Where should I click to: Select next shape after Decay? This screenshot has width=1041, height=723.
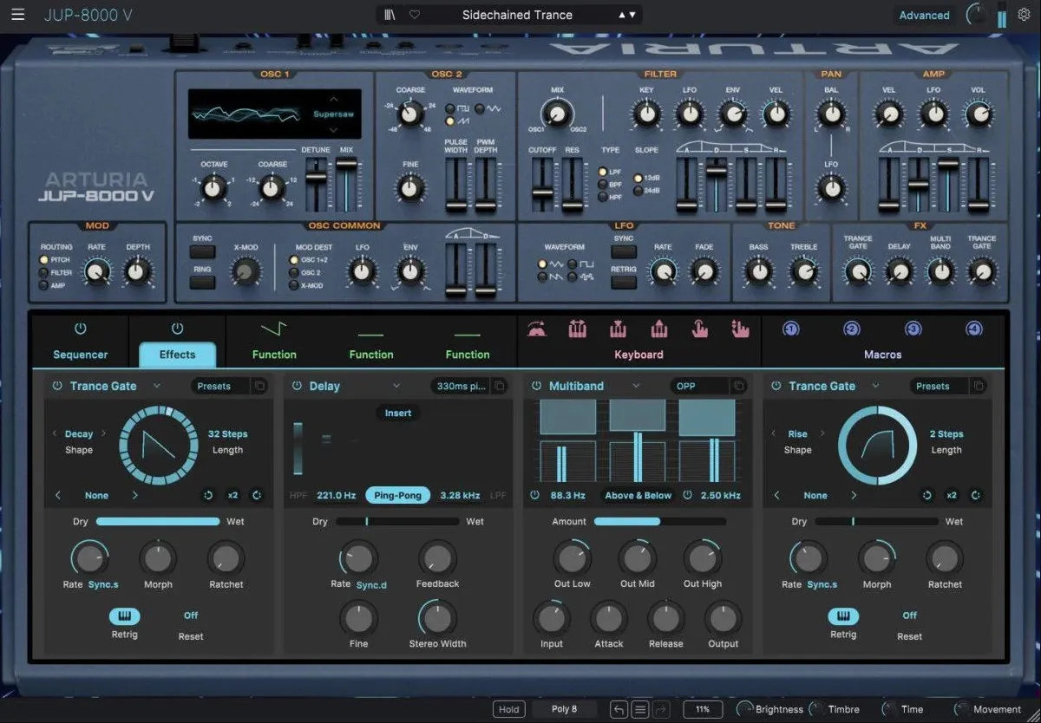(x=103, y=433)
